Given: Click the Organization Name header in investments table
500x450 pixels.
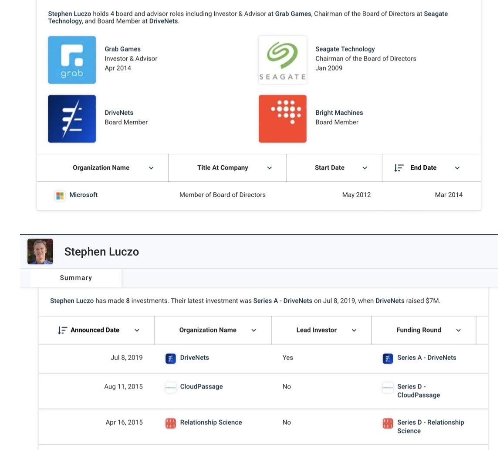Looking at the screenshot, I should point(208,330).
